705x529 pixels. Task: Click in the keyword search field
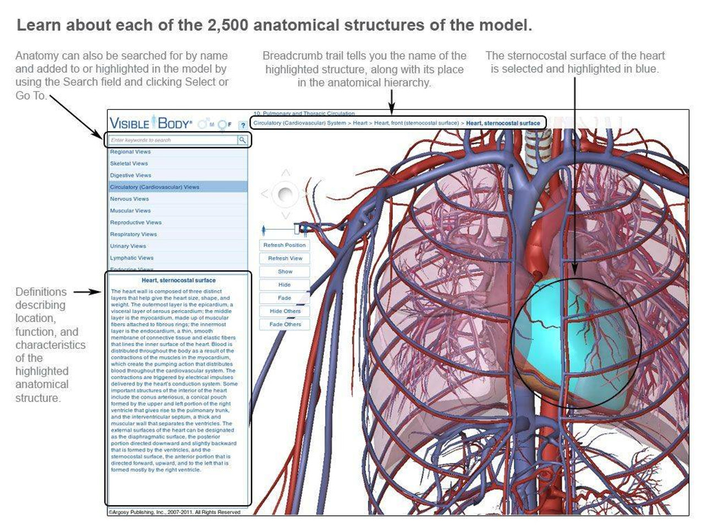coord(172,140)
